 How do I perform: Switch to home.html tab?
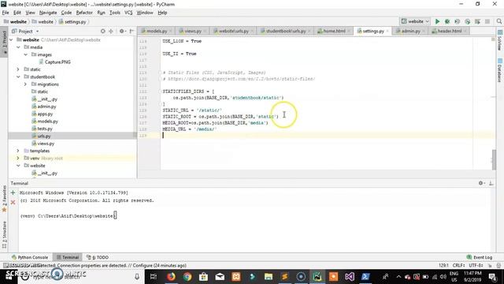334,31
